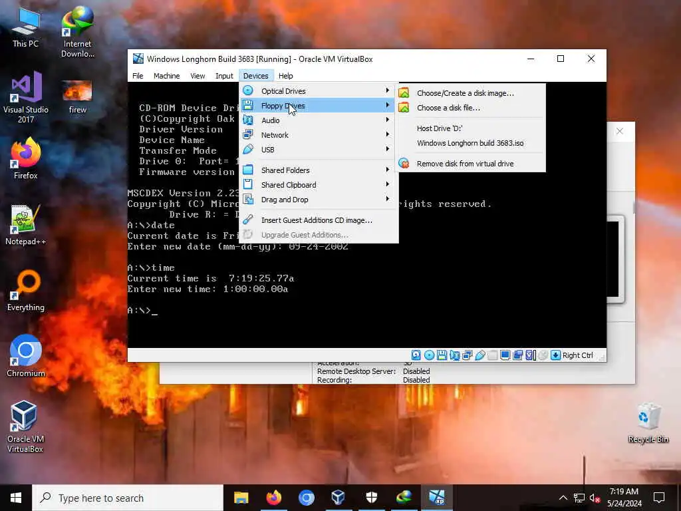This screenshot has height=511, width=681.
Task: Select Insert Guest Additions CD image
Action: click(x=317, y=220)
